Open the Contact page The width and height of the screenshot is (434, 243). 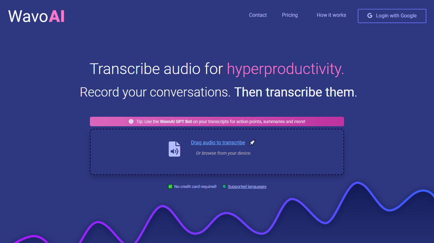pos(258,15)
